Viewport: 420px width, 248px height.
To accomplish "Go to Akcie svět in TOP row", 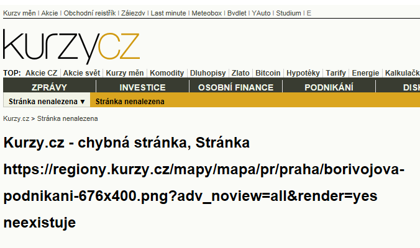I will click(81, 73).
